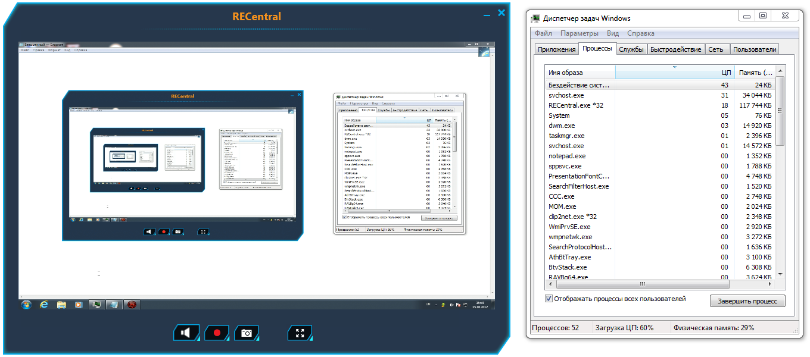This screenshot has width=810, height=357.
Task: Click the volume tray icon in preview
Action: tap(452, 305)
